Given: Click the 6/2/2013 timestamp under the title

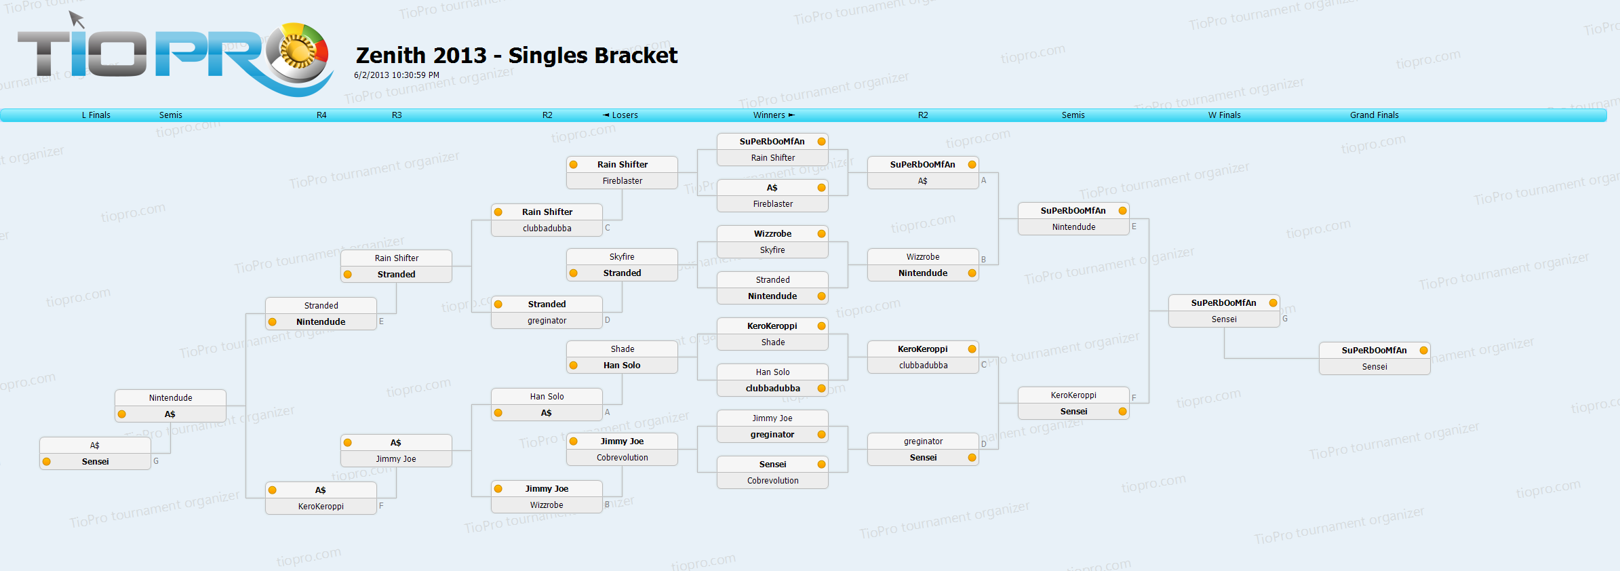Looking at the screenshot, I should (x=397, y=75).
